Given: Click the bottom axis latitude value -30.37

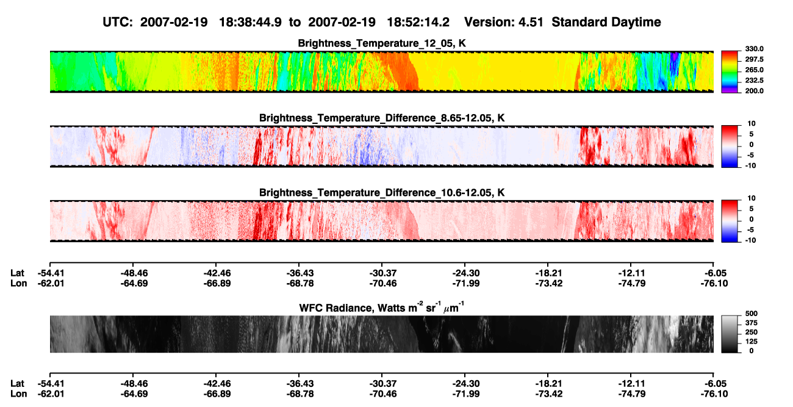Looking at the screenshot, I should coord(382,383).
